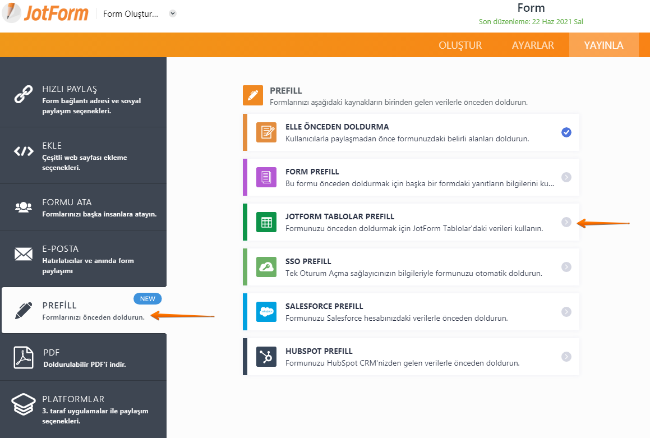The width and height of the screenshot is (650, 438).
Task: Open EKLE sidebar section
Action: click(84, 156)
